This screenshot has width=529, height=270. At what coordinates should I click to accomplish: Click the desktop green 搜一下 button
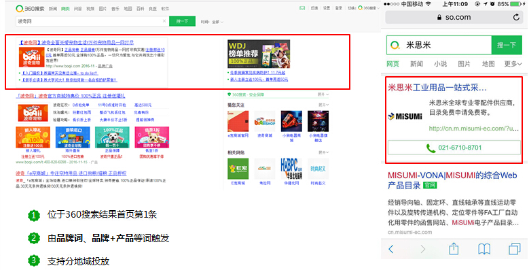[182, 21]
